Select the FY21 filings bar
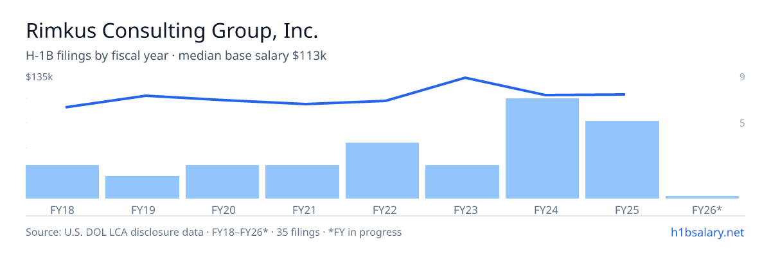 pyautogui.click(x=302, y=182)
